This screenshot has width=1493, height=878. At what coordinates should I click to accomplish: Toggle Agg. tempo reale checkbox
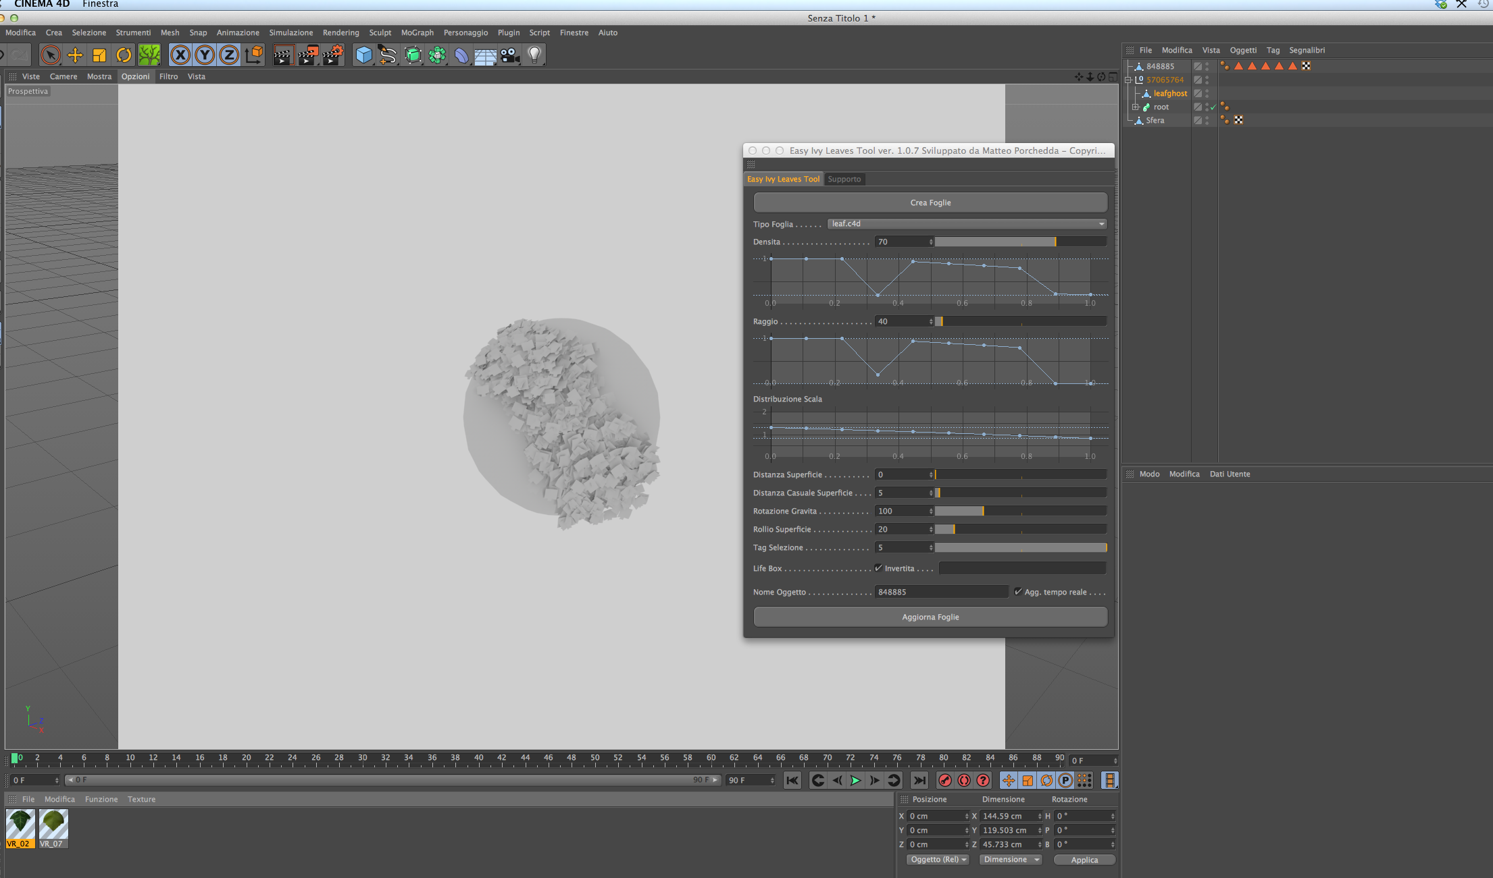[1018, 592]
